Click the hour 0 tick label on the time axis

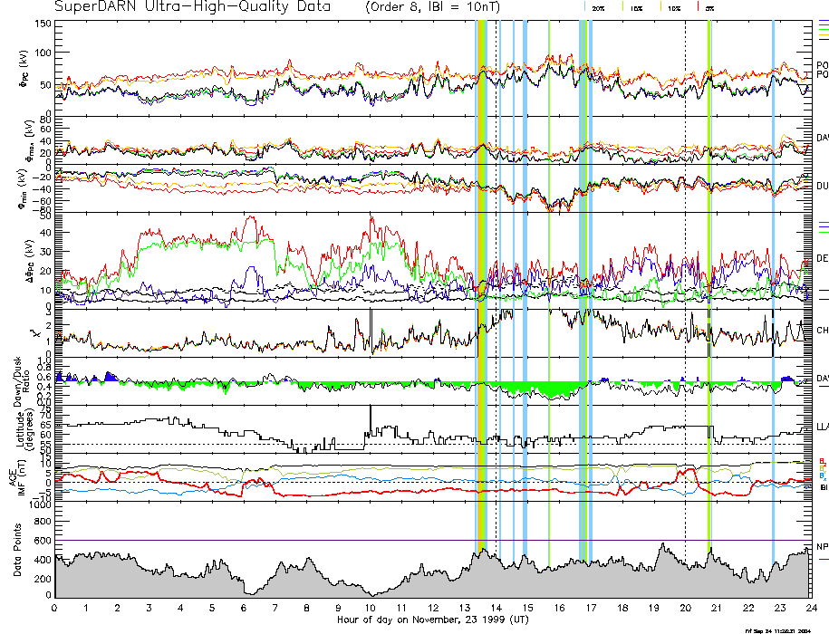coord(54,608)
